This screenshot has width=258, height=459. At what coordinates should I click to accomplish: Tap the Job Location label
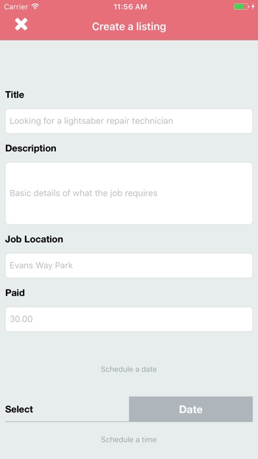tap(34, 239)
